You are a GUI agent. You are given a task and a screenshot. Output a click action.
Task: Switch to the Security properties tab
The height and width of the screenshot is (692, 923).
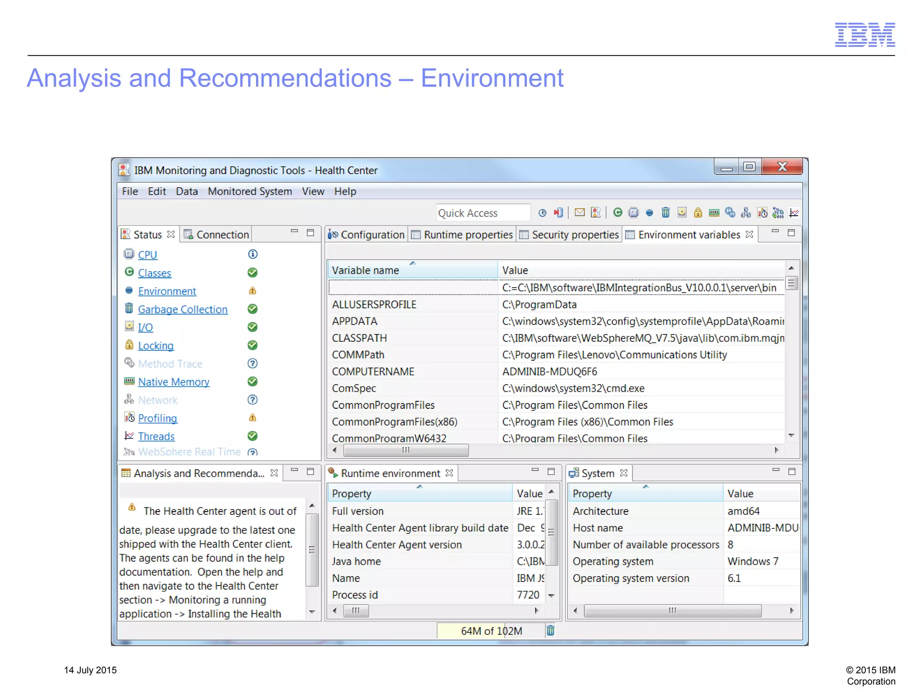(x=569, y=235)
